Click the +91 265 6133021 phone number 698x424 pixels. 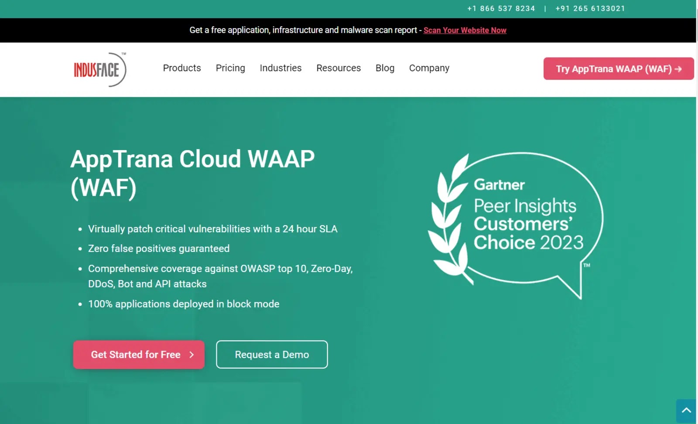click(590, 9)
